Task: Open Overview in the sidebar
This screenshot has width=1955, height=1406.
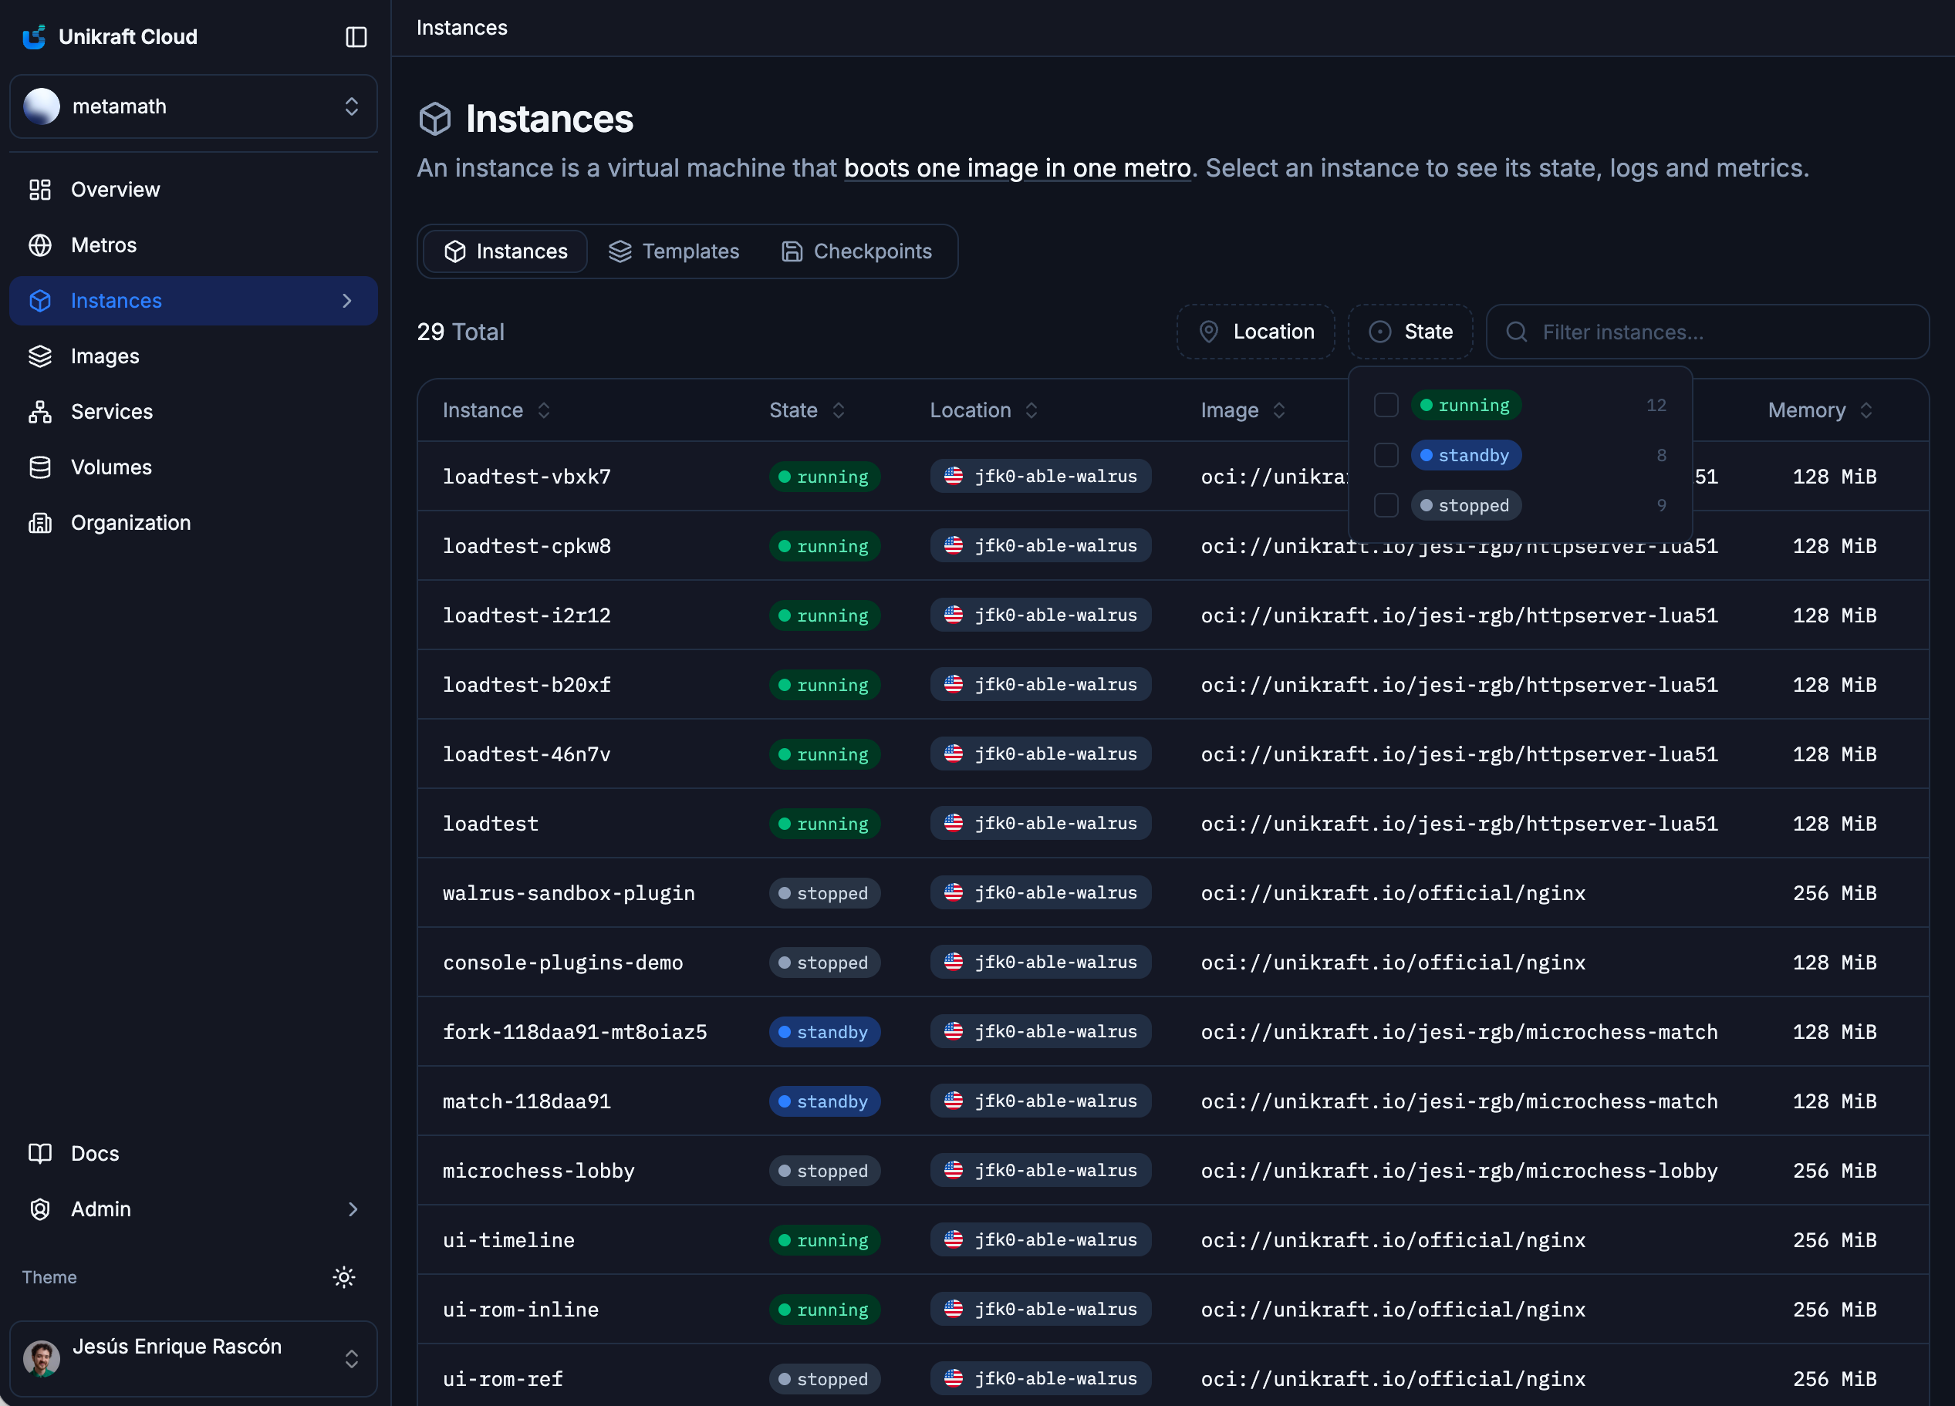Action: (193, 190)
